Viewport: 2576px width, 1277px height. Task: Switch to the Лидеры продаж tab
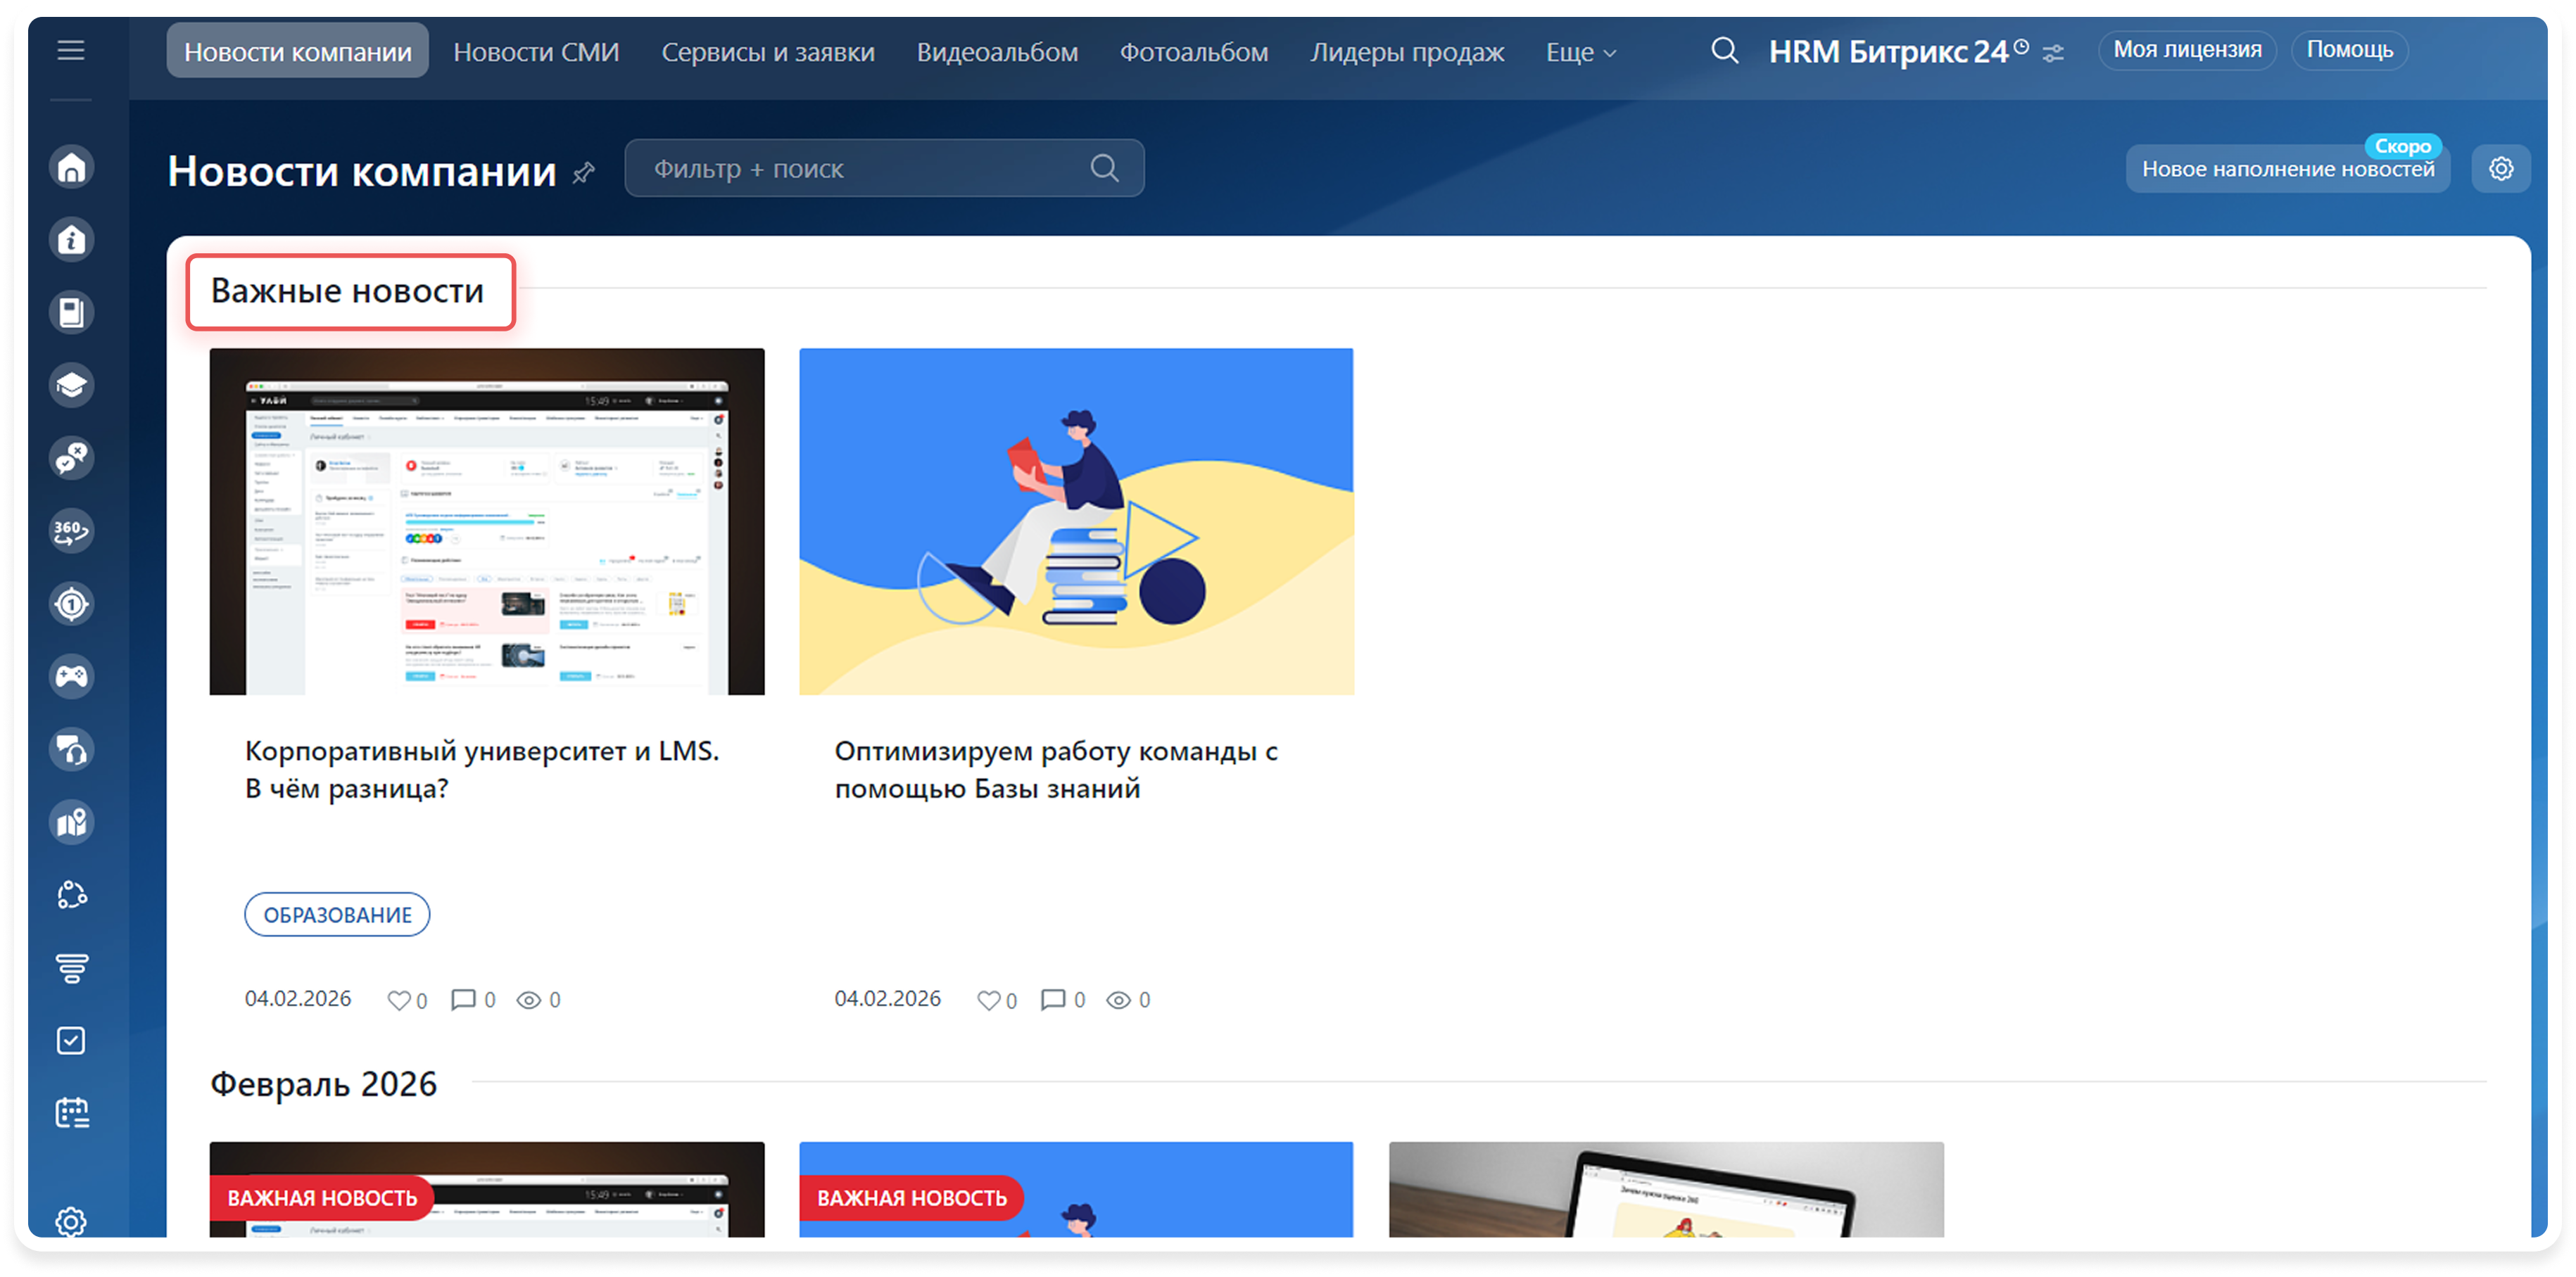tap(1407, 52)
